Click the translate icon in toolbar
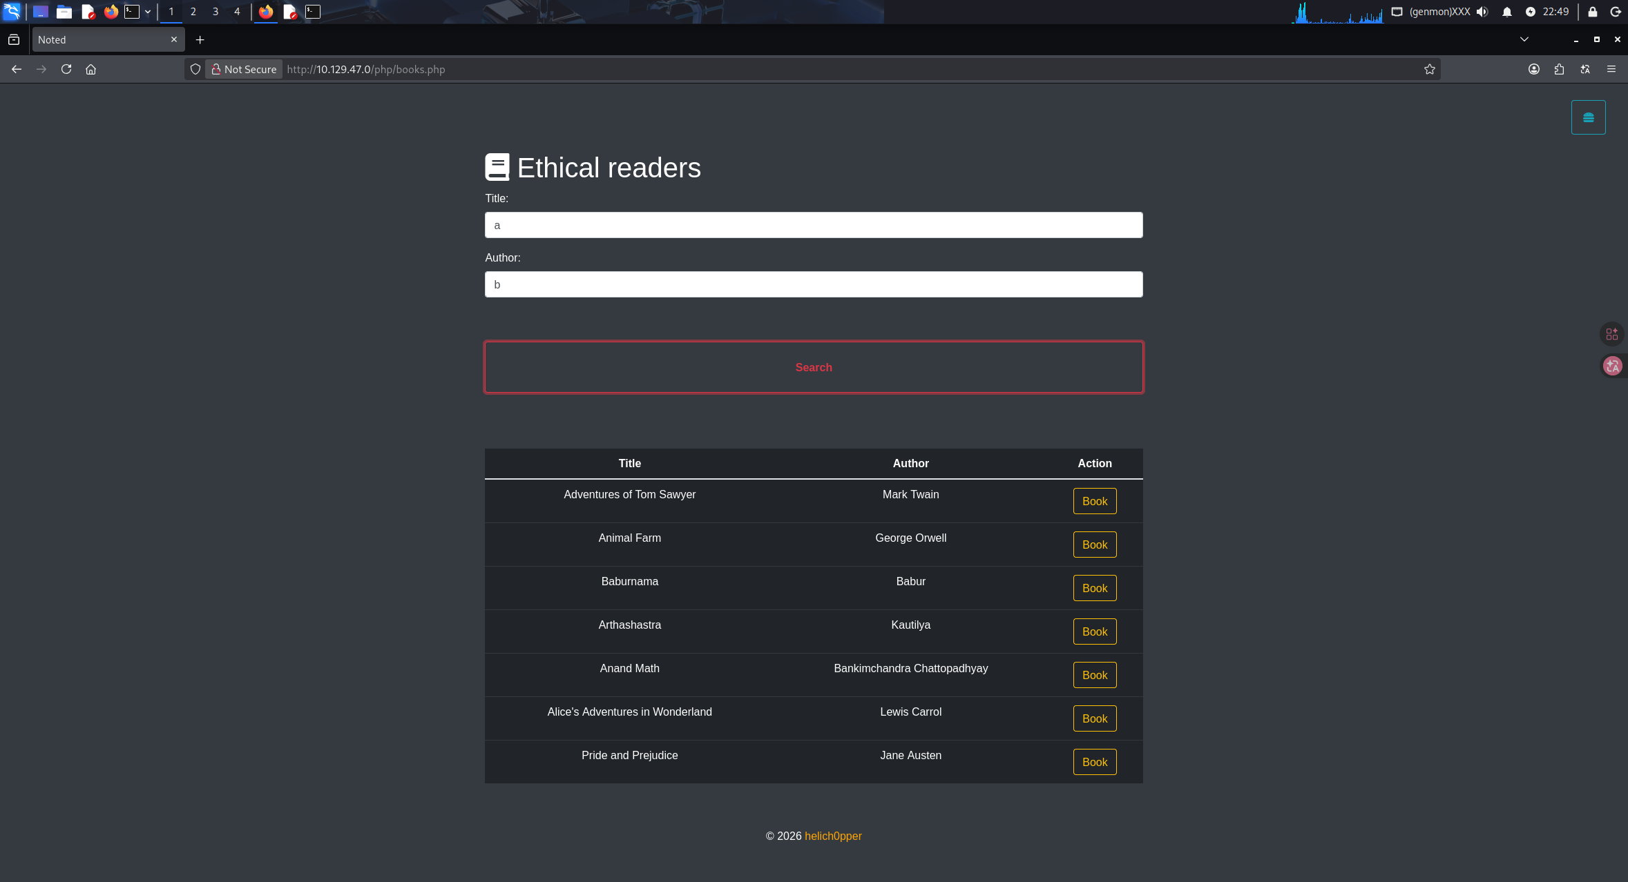The height and width of the screenshot is (882, 1628). tap(1585, 69)
